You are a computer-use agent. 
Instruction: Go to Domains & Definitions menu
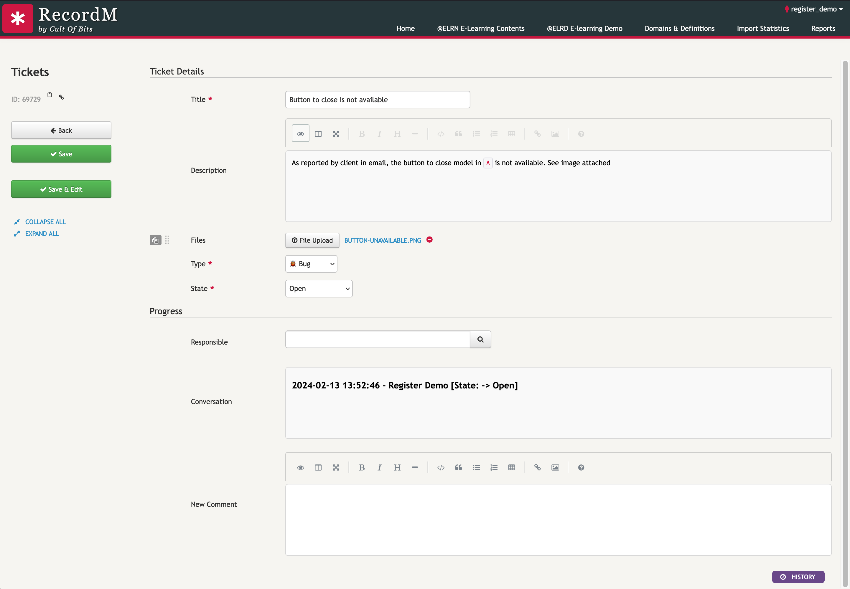coord(679,28)
